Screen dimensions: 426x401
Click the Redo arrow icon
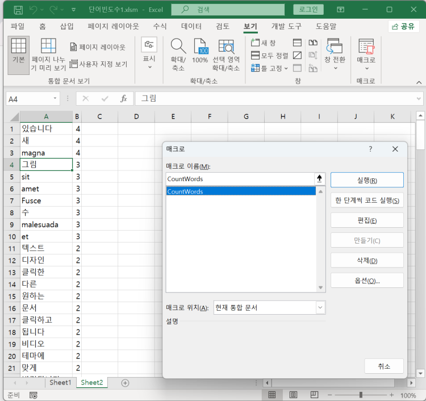tap(53, 10)
